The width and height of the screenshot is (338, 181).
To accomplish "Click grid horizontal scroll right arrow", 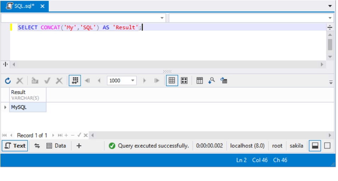I will 330,135.
